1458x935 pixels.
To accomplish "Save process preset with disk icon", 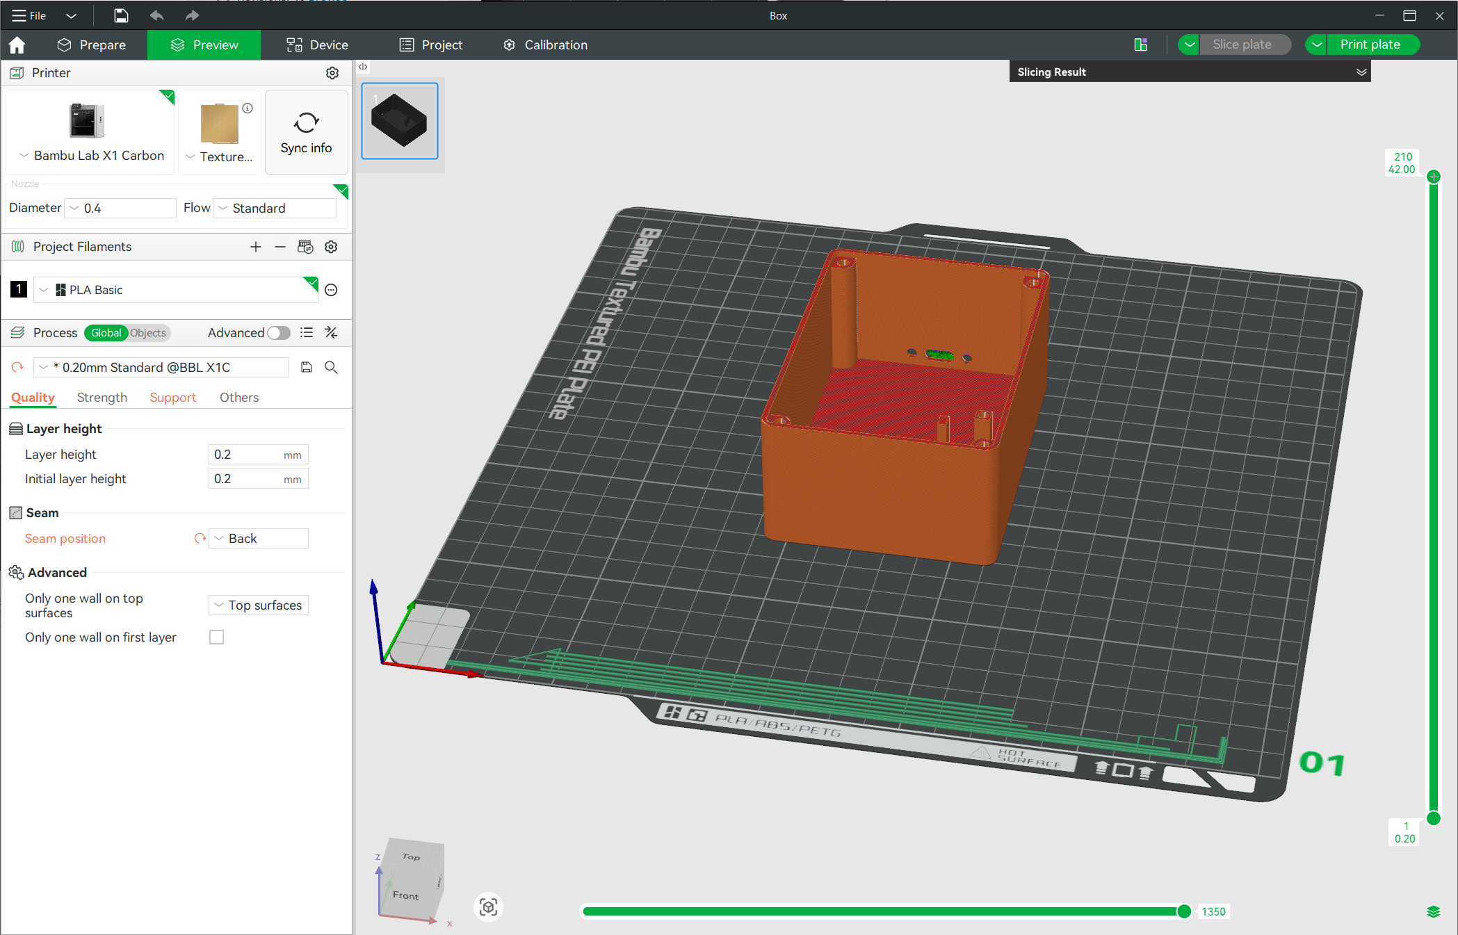I will click(307, 367).
